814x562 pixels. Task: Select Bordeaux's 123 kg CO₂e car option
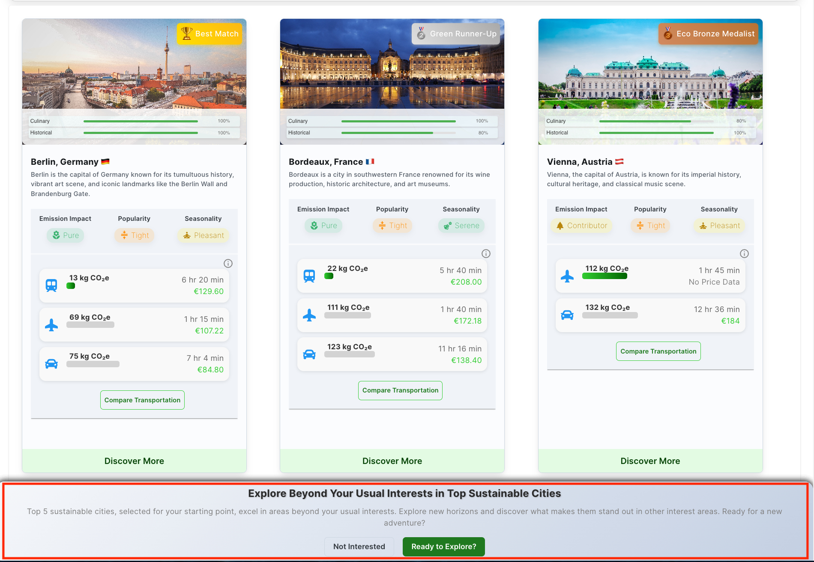(392, 354)
